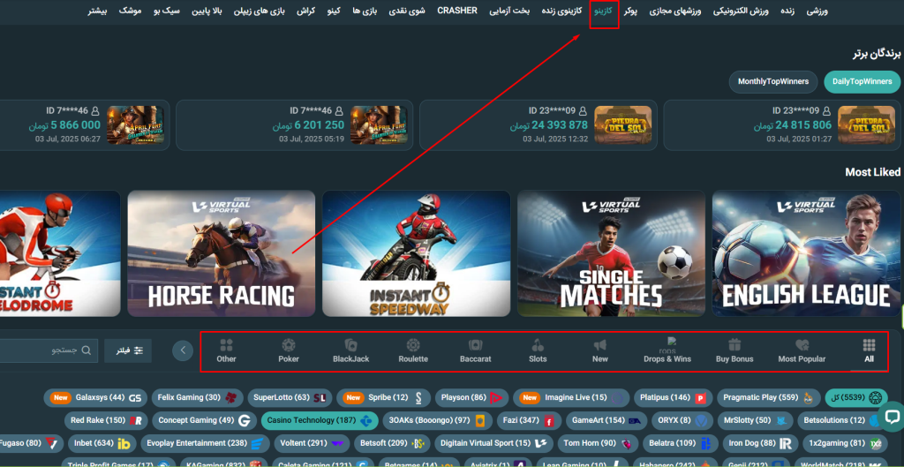This screenshot has width=904, height=467.
Task: Filter by MrSlotty (50) provider
Action: point(756,421)
